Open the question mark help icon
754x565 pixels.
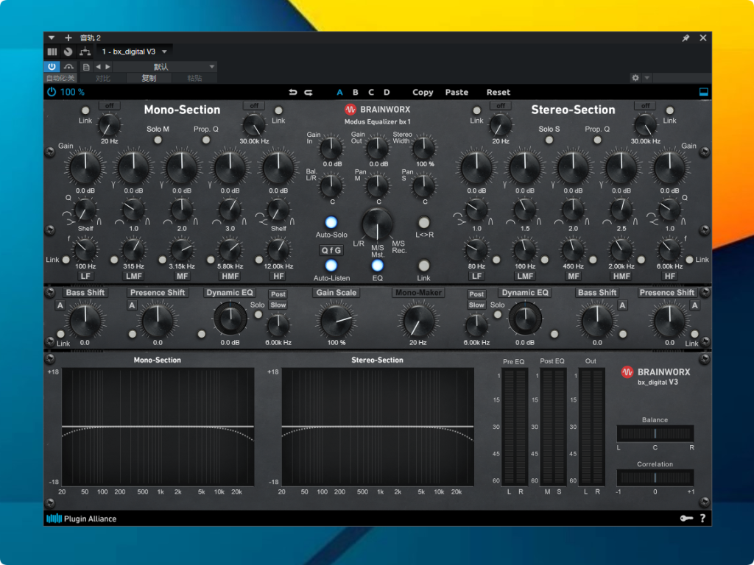[703, 519]
